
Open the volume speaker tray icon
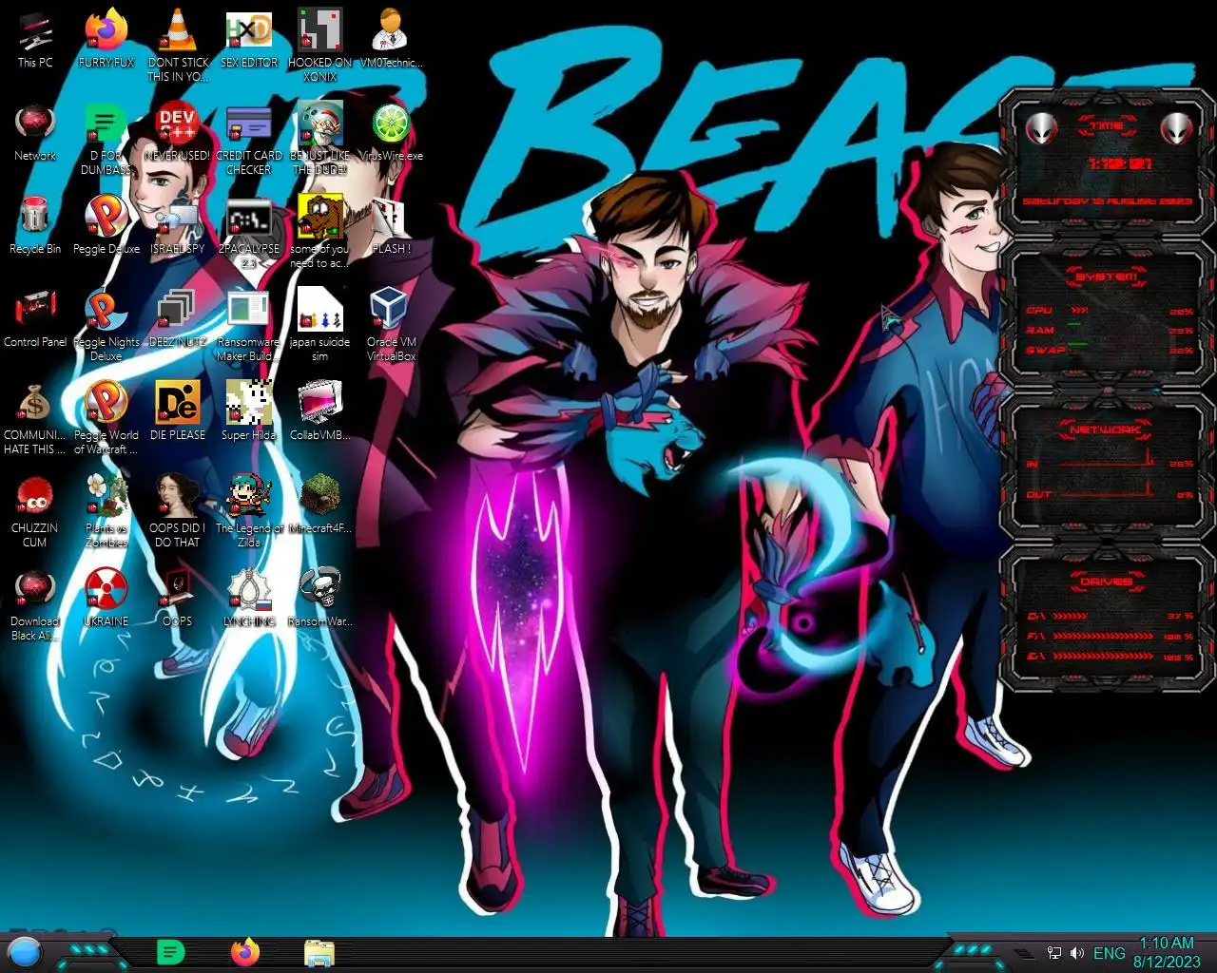pos(1077,953)
